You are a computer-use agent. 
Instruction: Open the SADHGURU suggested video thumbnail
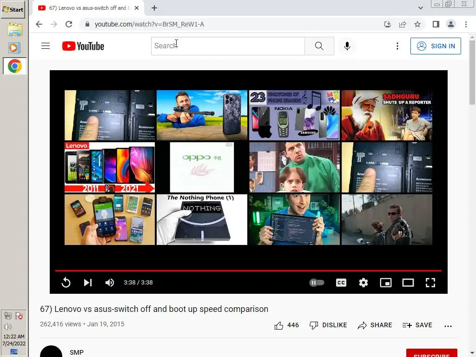tap(387, 115)
